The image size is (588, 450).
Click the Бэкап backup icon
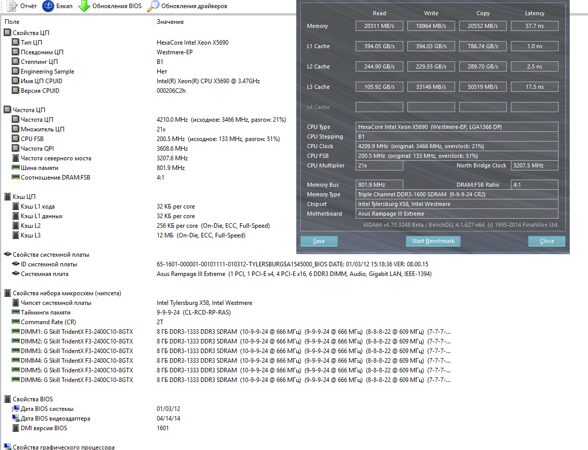coord(48,6)
